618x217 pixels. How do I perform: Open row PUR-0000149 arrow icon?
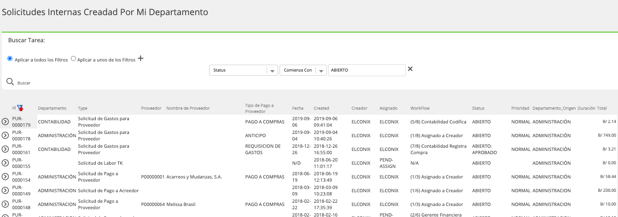(x=5, y=190)
